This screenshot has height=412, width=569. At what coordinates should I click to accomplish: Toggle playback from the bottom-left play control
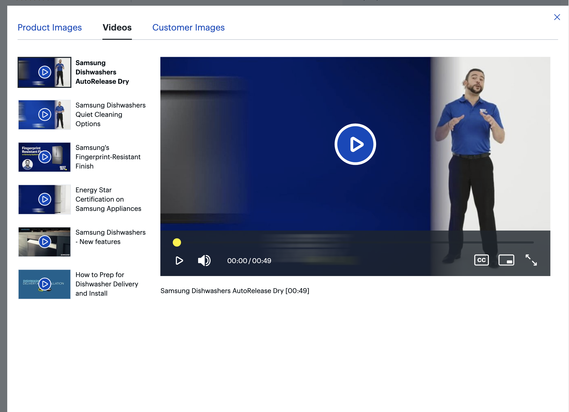[179, 261]
